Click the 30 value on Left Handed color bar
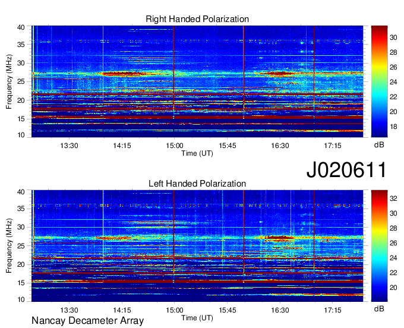This screenshot has height=328, width=404. [x=393, y=213]
